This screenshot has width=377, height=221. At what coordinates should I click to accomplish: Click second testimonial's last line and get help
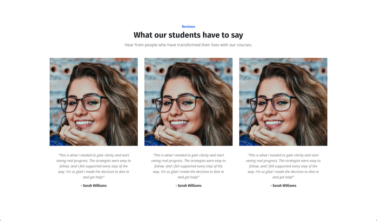[188, 177]
